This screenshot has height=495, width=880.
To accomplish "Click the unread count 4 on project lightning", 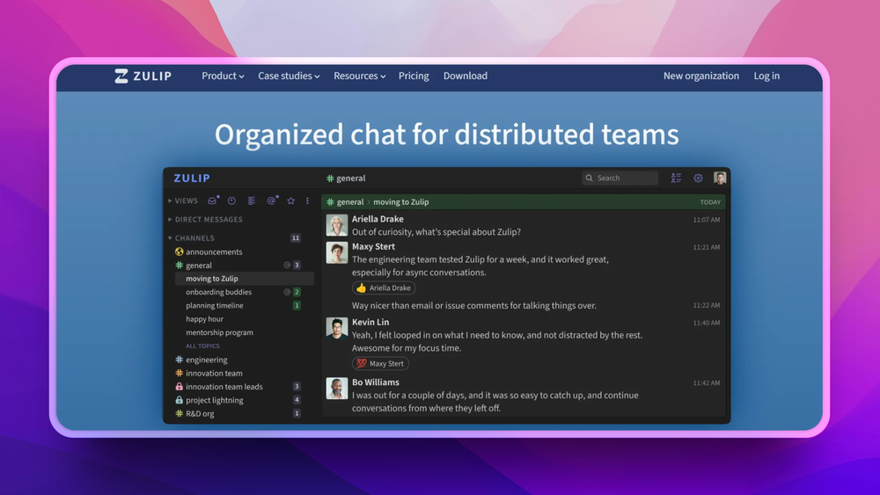I will click(297, 400).
